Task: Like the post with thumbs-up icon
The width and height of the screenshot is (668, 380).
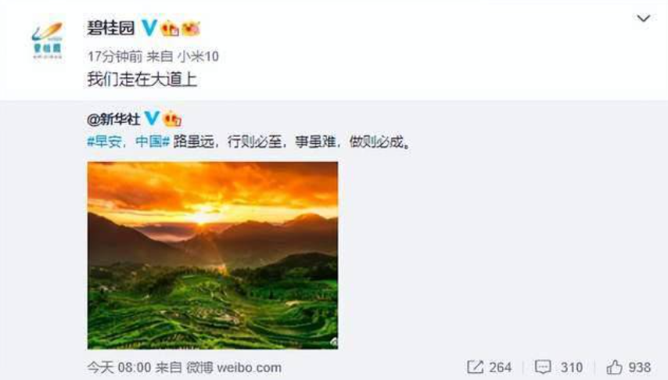Action: pyautogui.click(x=614, y=367)
